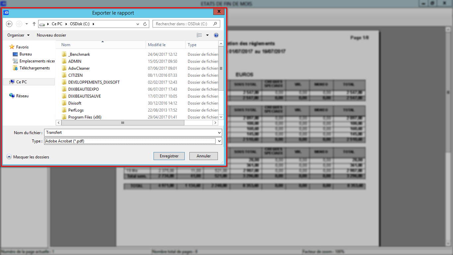Image resolution: width=453 pixels, height=255 pixels.
Task: Click the search magnifier icon
Action: pos(215,24)
